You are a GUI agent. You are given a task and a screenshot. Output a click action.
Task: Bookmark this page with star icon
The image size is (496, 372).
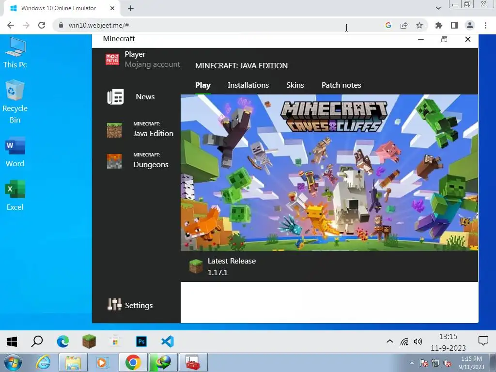pyautogui.click(x=419, y=25)
